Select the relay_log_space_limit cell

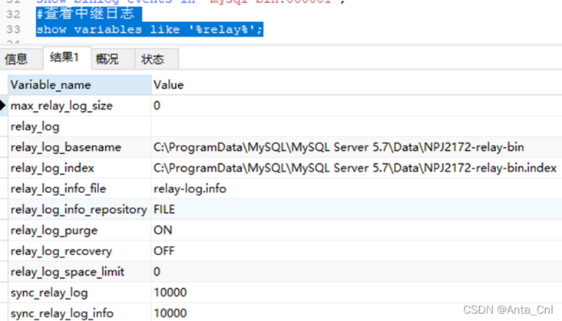point(80,271)
